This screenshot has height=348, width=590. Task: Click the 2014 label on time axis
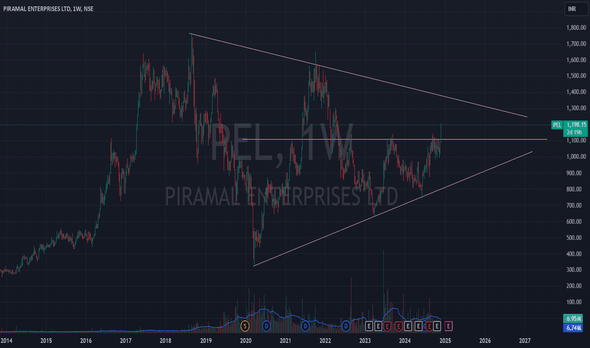(x=6, y=341)
